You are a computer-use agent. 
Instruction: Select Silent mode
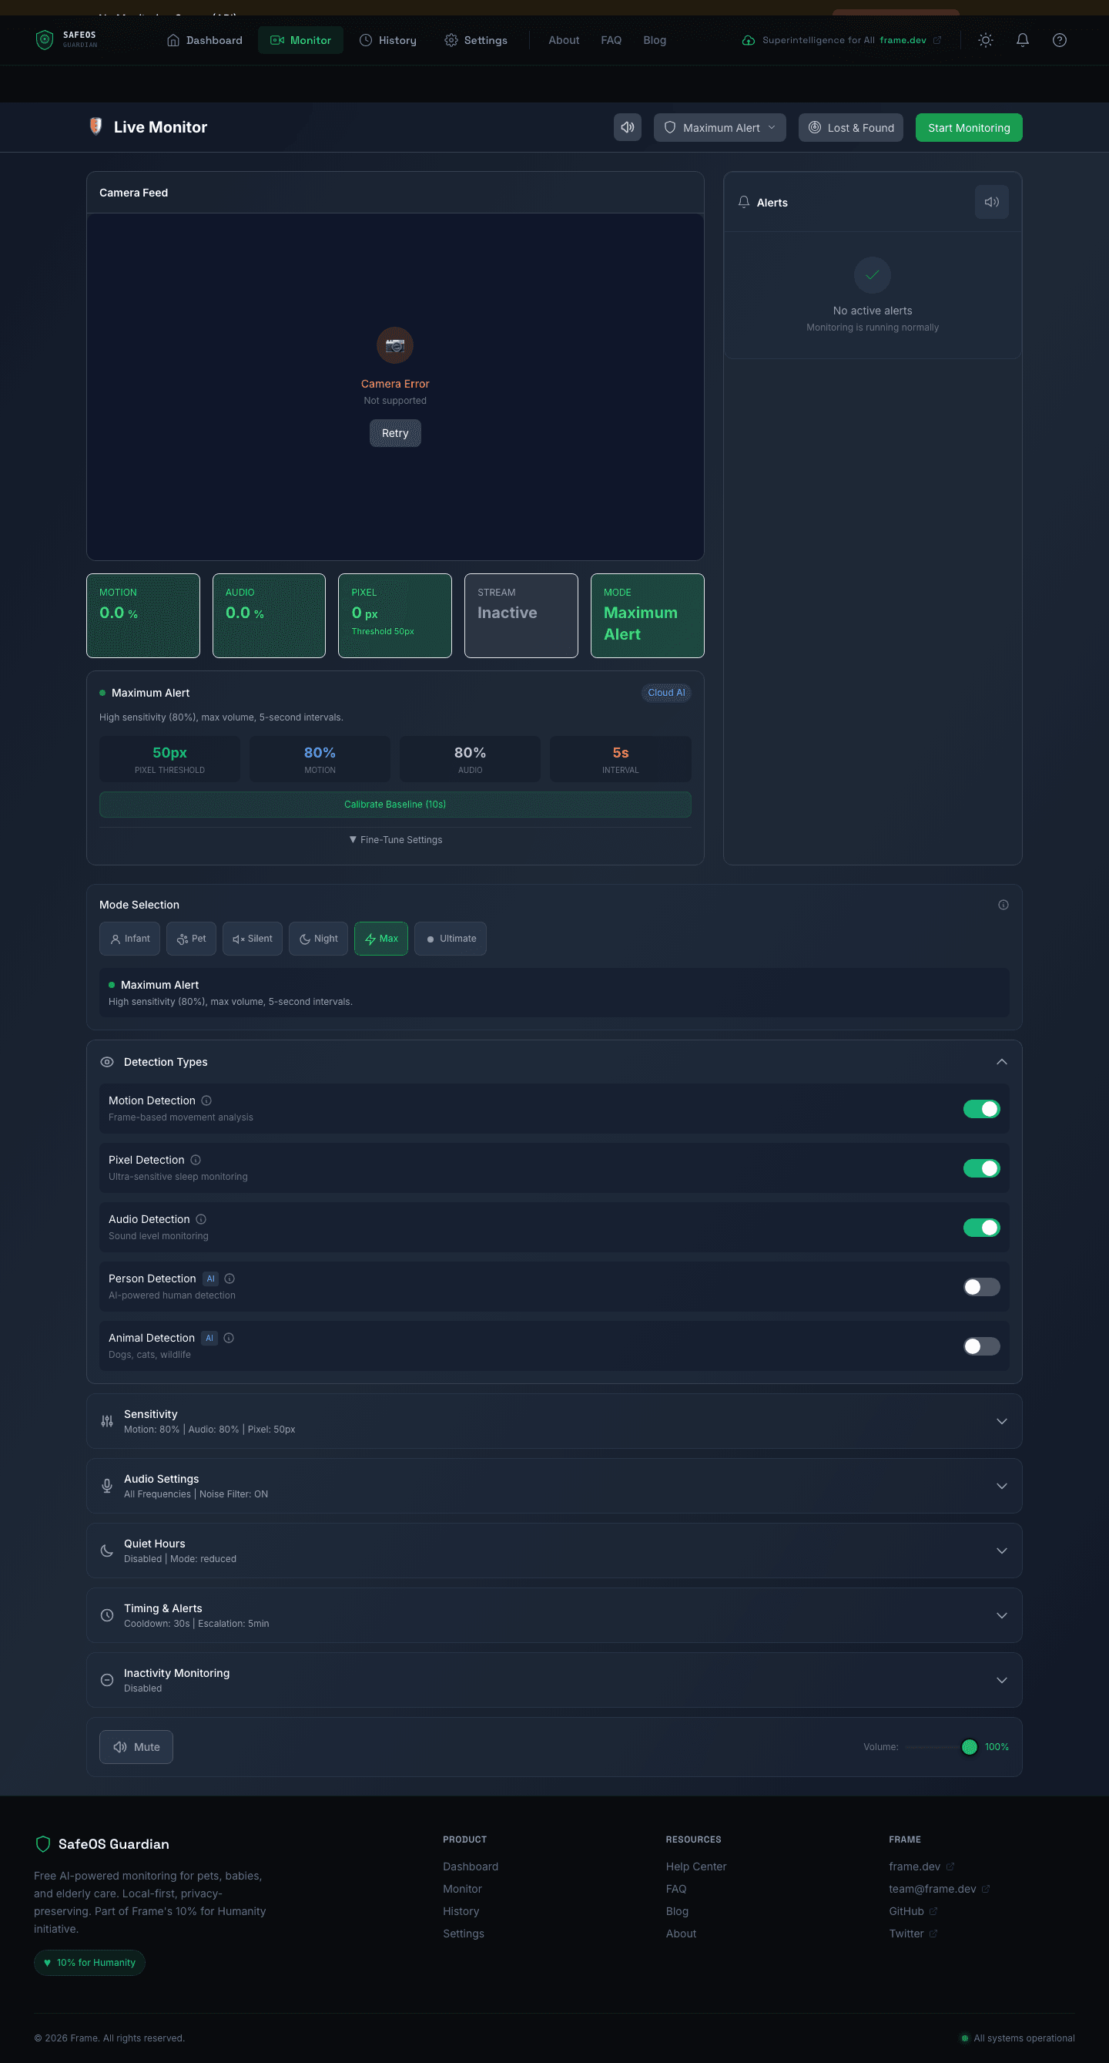point(252,939)
